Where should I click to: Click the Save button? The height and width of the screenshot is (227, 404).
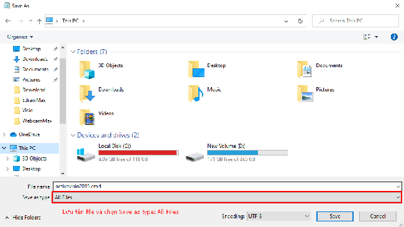click(334, 216)
